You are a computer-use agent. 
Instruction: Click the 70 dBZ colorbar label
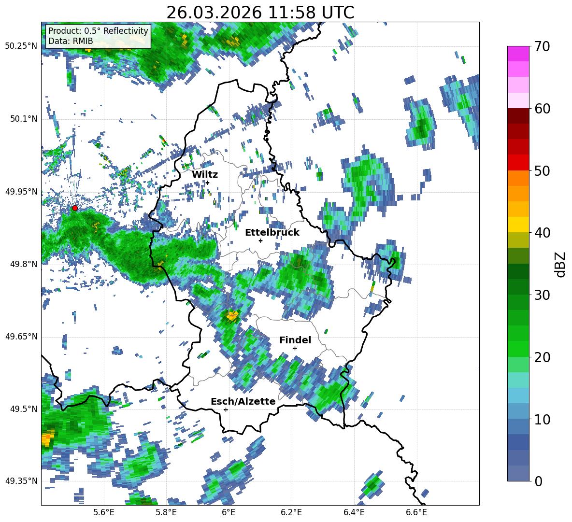542,46
